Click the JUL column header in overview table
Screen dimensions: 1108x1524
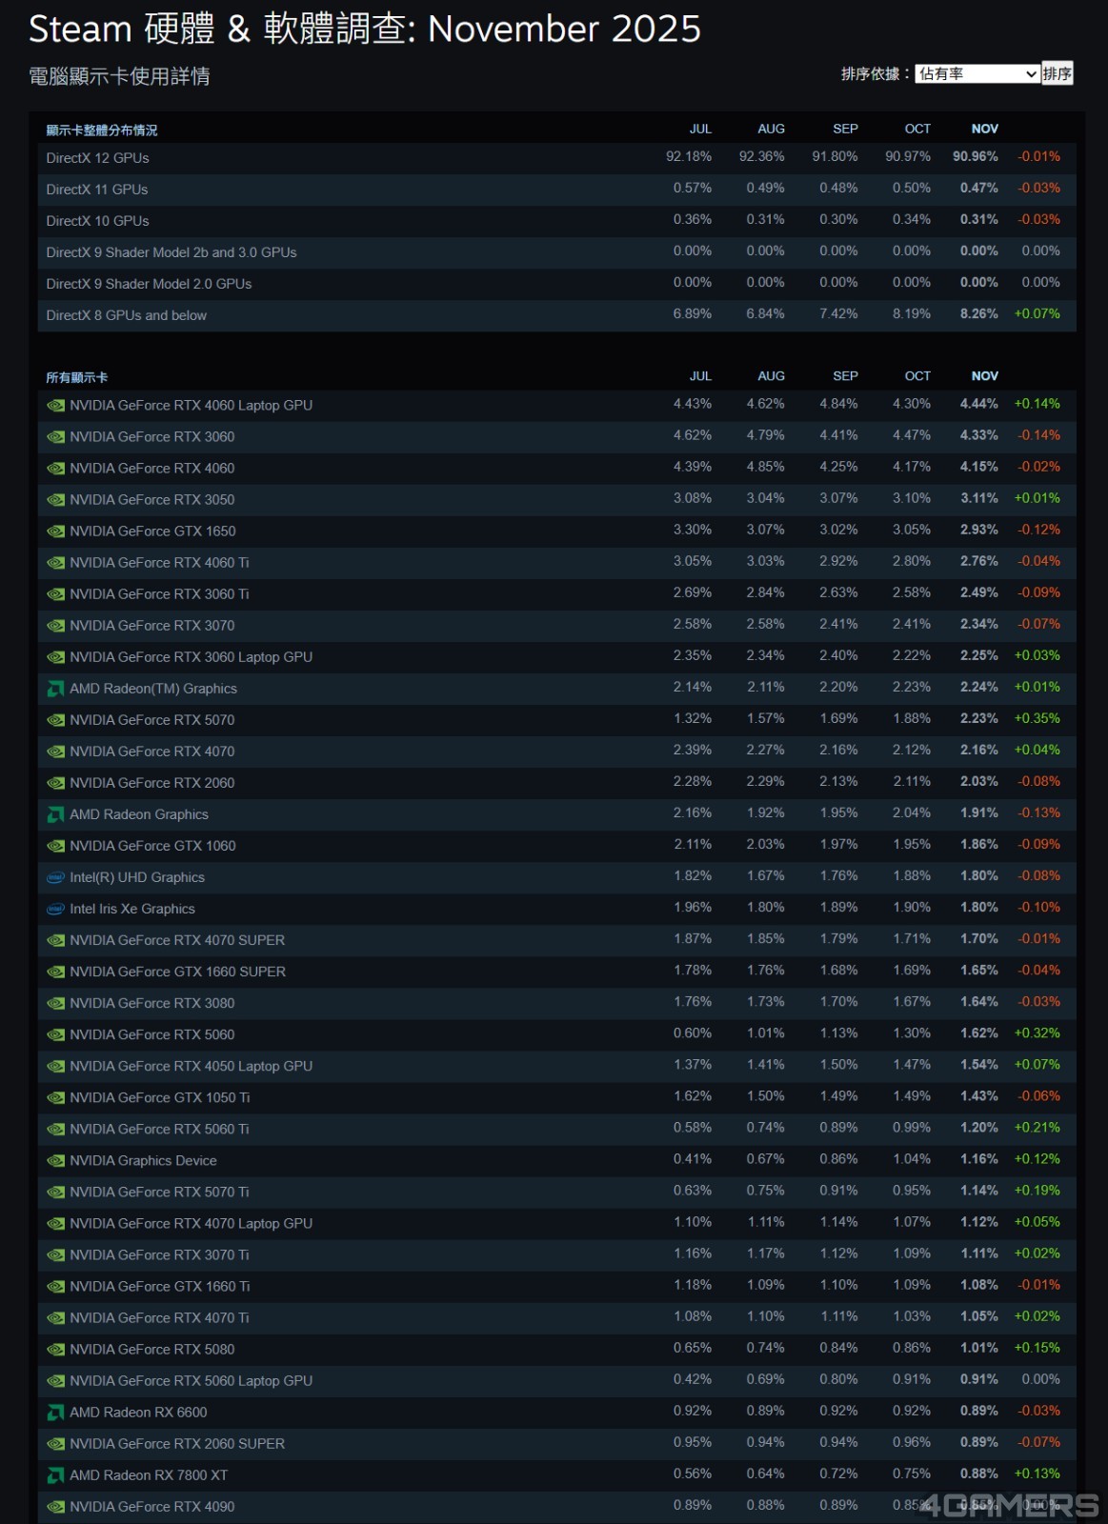coord(700,129)
